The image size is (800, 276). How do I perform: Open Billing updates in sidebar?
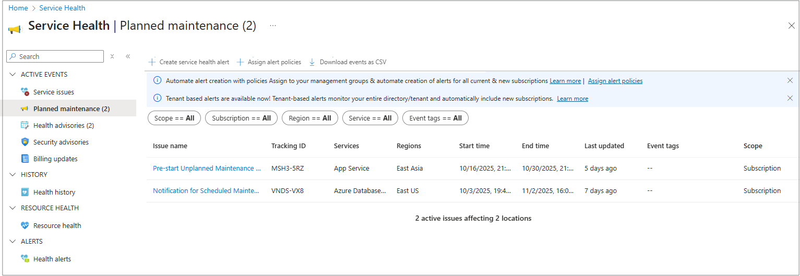(x=55, y=159)
